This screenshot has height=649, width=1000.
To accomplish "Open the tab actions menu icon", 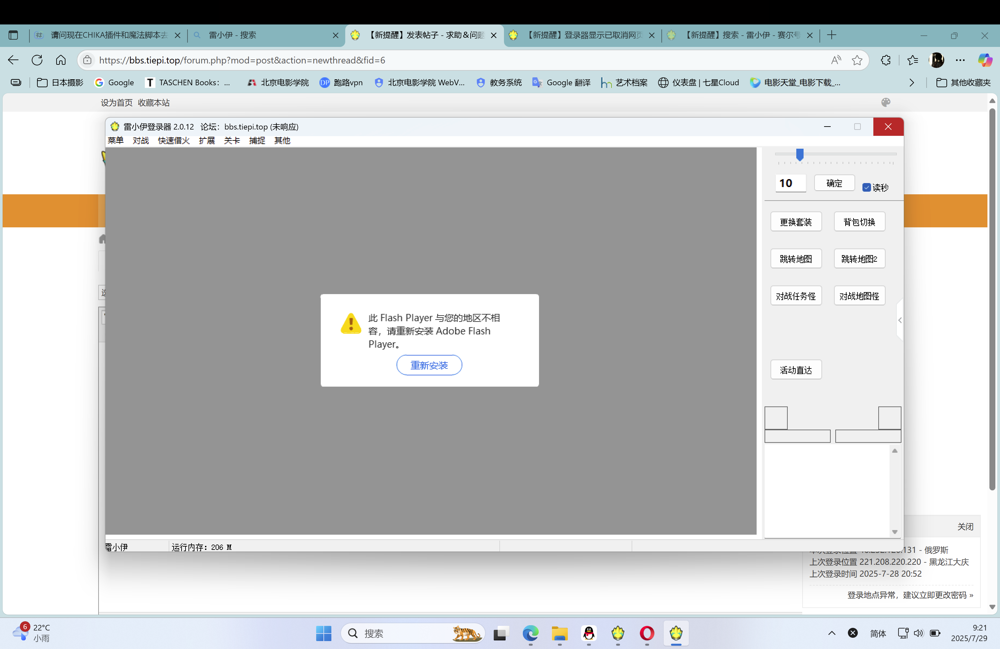I will pos(14,35).
